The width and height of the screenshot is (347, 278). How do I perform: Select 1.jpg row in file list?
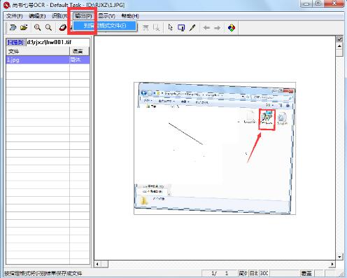point(48,60)
